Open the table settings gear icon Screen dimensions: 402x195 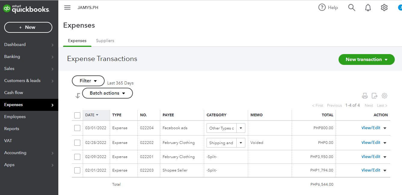(x=384, y=96)
